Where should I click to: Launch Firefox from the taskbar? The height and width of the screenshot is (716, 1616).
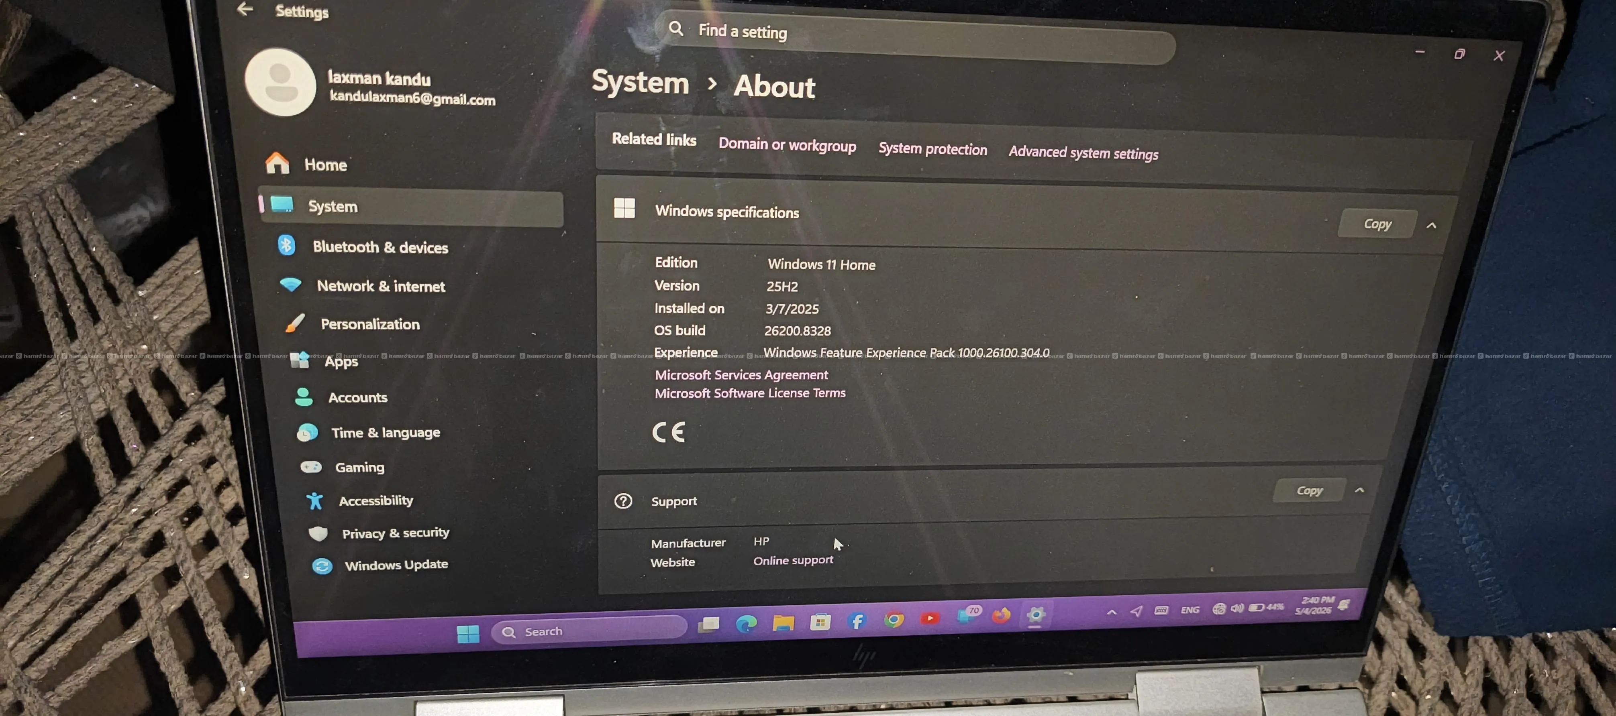[1001, 615]
